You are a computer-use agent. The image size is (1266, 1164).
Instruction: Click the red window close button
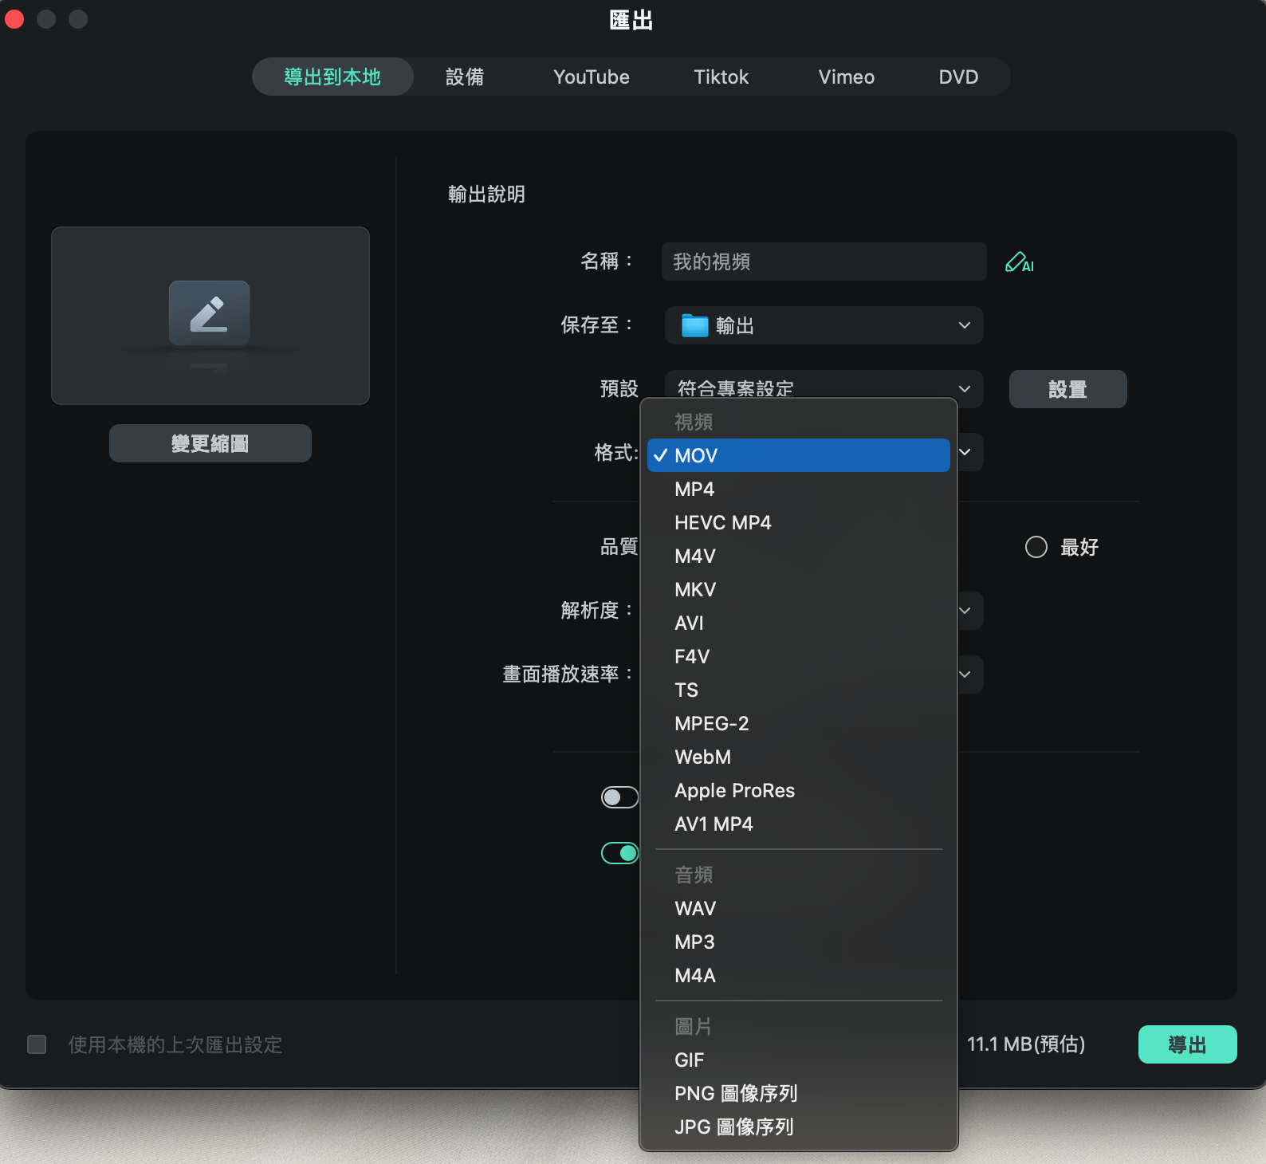tap(14, 19)
